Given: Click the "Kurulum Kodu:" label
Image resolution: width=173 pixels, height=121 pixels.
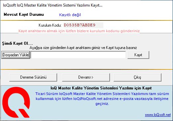Looking at the screenshot, I should [50, 25].
